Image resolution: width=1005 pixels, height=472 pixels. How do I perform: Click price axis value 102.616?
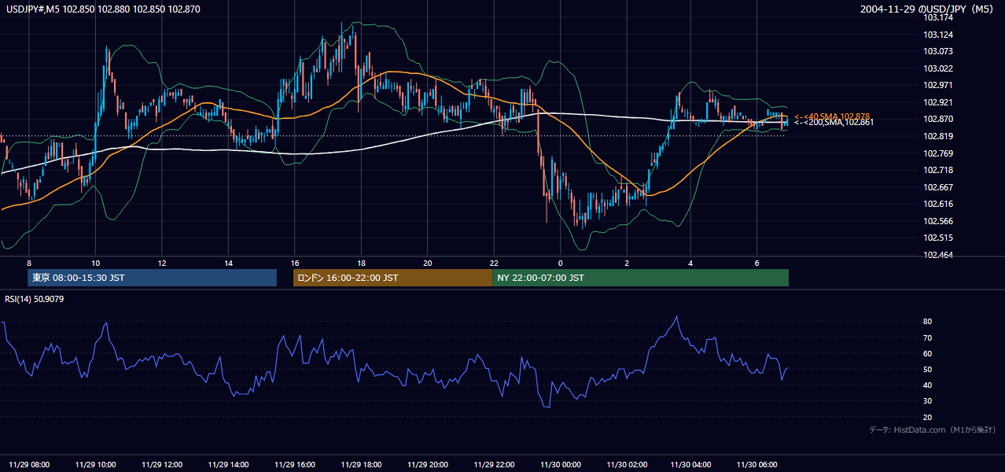pos(937,204)
